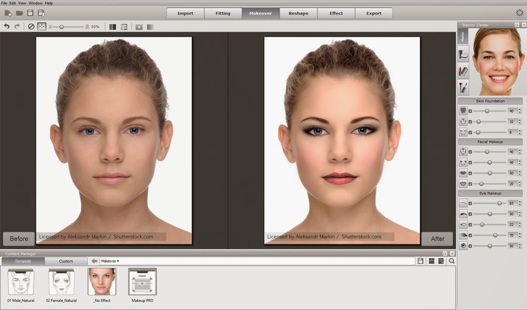Switch to the Reshape tab
The width and height of the screenshot is (527, 310).
pyautogui.click(x=298, y=13)
